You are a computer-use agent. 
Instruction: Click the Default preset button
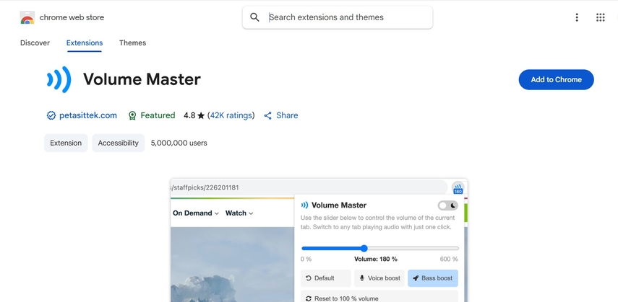[x=325, y=278]
